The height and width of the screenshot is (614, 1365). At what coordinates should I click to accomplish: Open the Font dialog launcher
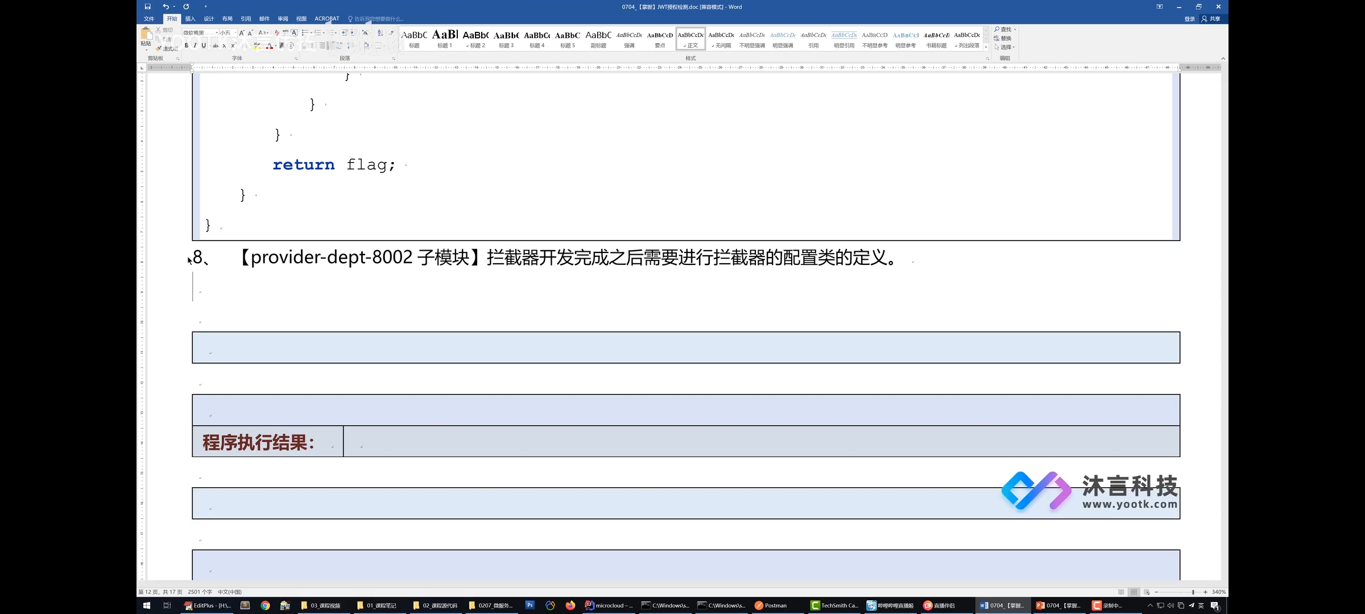click(x=296, y=59)
